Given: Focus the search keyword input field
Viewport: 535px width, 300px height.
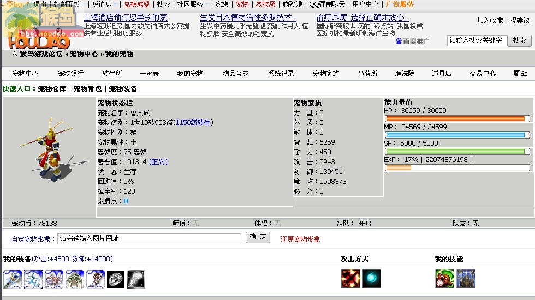Looking at the screenshot, I should click(477, 40).
